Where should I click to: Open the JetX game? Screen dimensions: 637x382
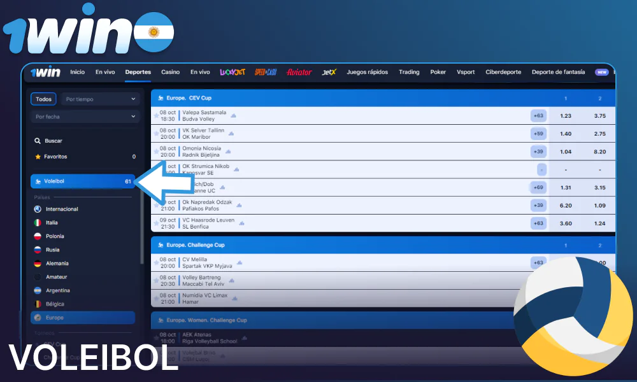331,72
